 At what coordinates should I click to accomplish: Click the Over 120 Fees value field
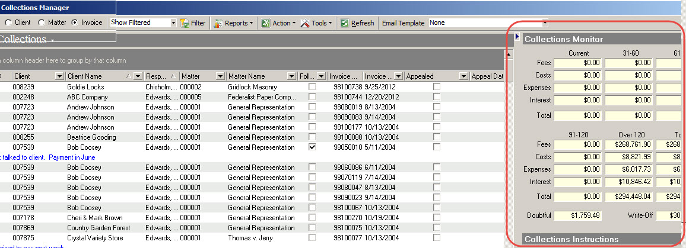(x=628, y=144)
